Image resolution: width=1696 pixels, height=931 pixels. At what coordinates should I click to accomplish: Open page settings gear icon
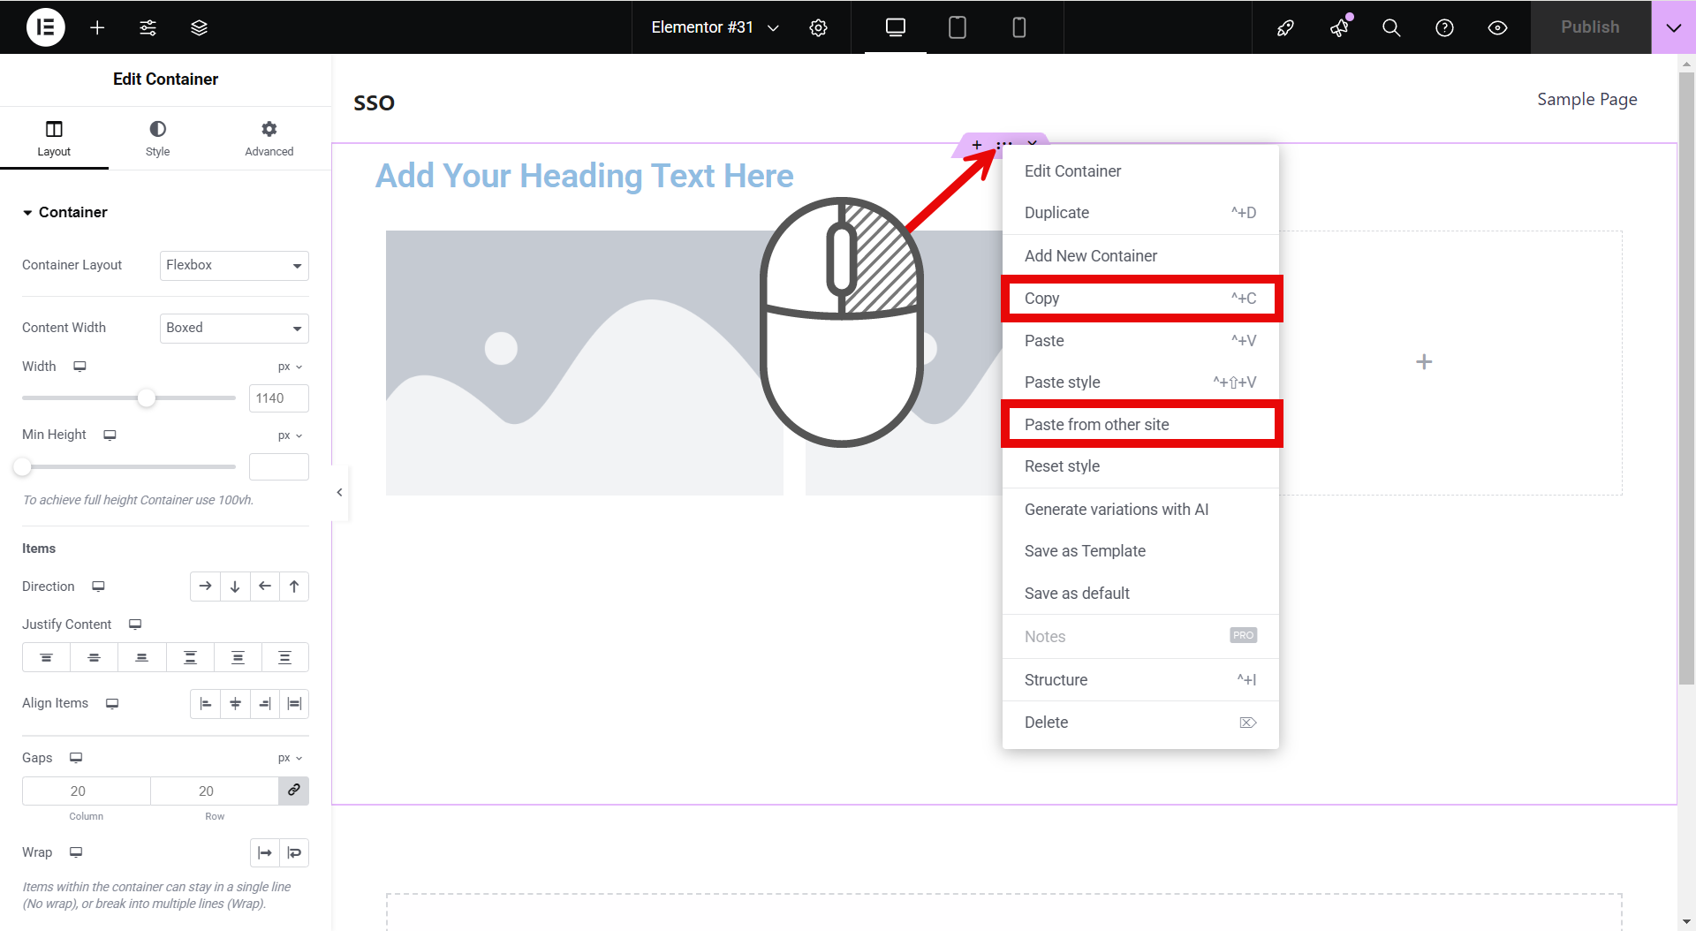(x=818, y=27)
